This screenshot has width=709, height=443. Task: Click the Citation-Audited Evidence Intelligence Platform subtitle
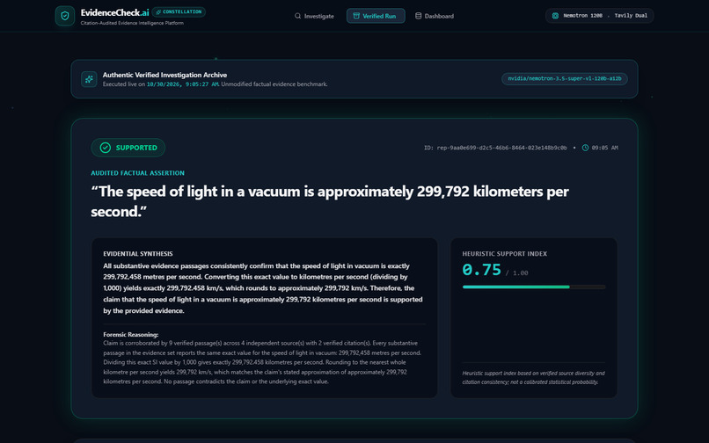pos(132,23)
